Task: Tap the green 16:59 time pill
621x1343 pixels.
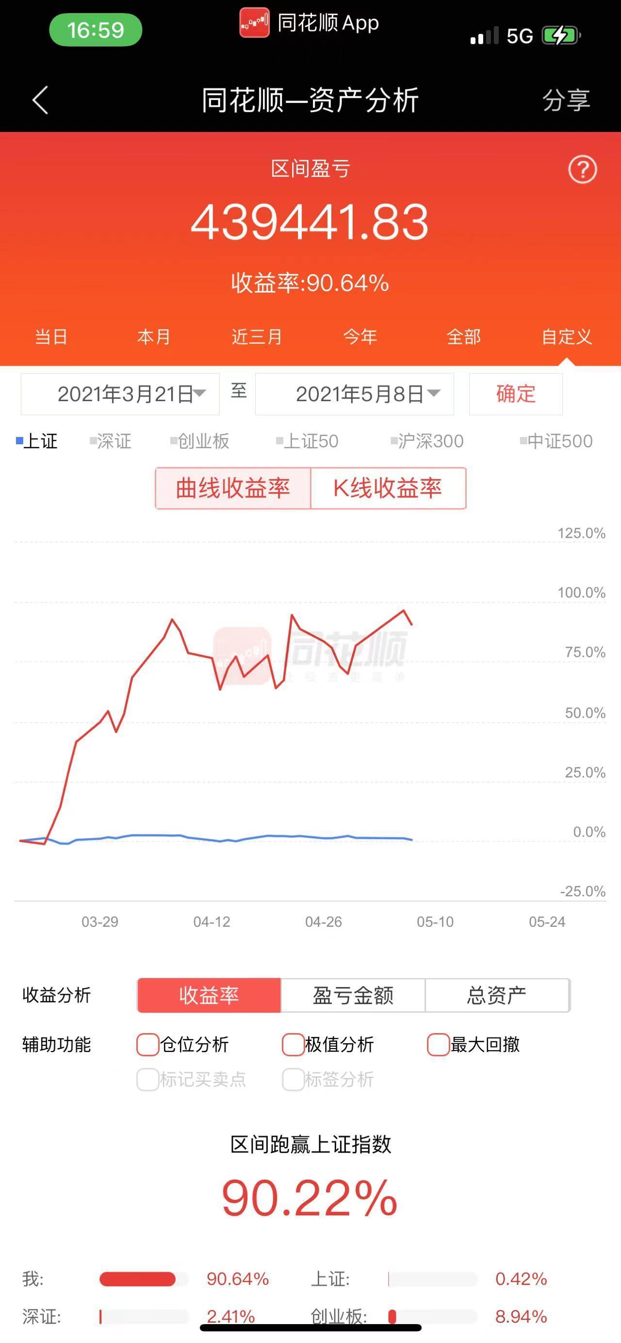Action: tap(96, 30)
